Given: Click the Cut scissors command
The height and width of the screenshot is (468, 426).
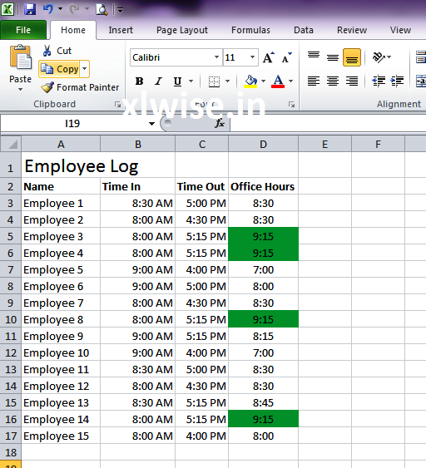Looking at the screenshot, I should pyautogui.click(x=57, y=51).
